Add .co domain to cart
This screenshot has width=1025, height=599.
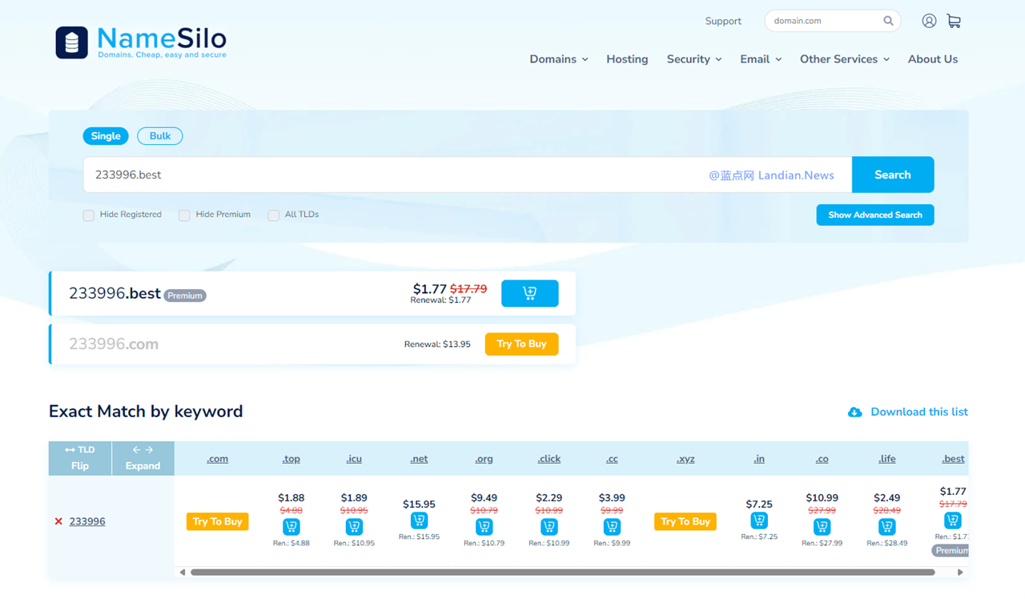(x=822, y=527)
